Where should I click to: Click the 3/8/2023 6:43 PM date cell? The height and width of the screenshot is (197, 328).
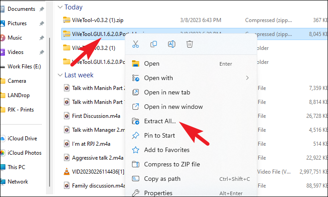[200, 20]
